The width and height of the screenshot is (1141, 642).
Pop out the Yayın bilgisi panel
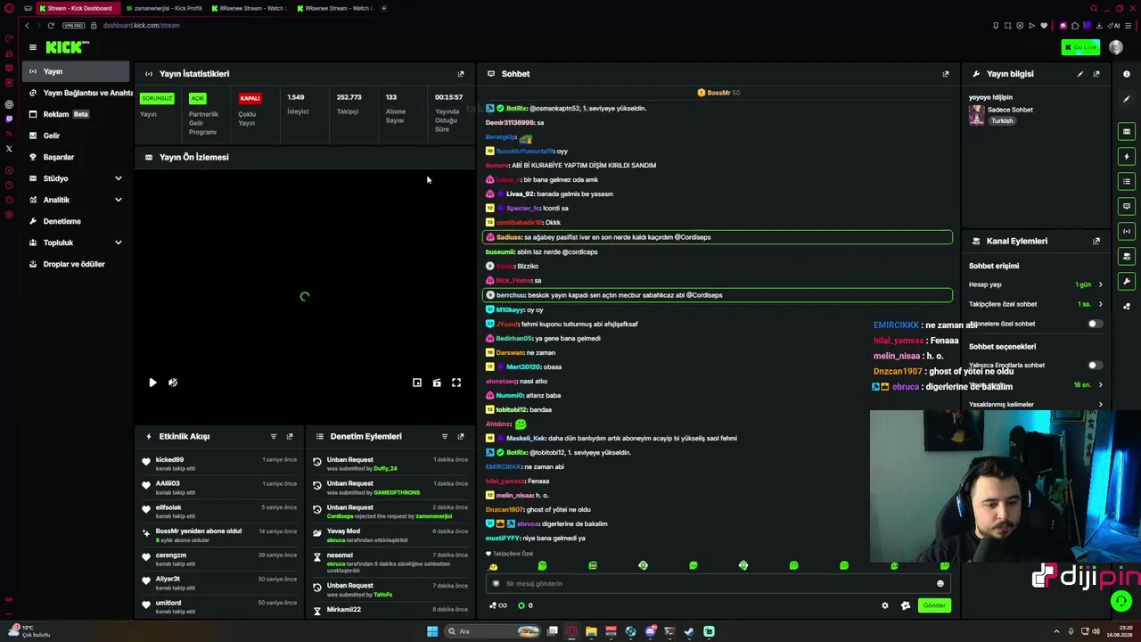point(1096,74)
